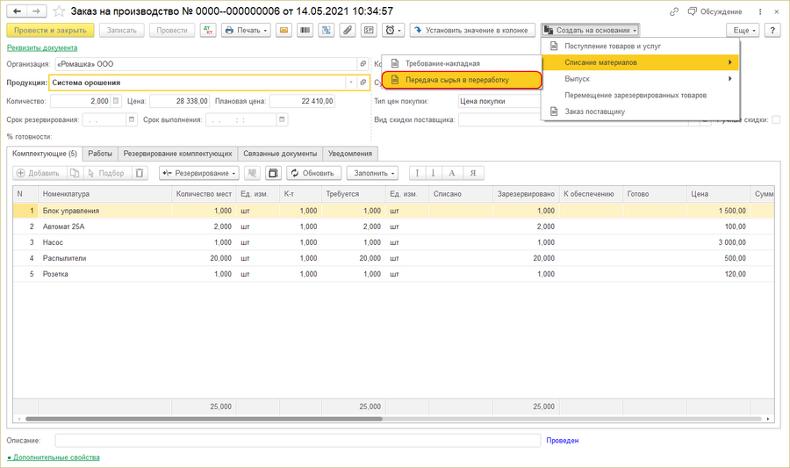790x468 pixels.
Task: Click the Номенклатура column header
Action: pos(104,194)
